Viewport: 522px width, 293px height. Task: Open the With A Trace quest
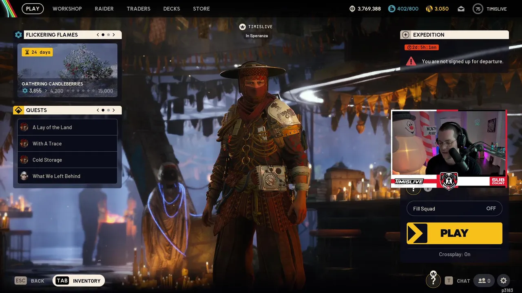coord(67,143)
